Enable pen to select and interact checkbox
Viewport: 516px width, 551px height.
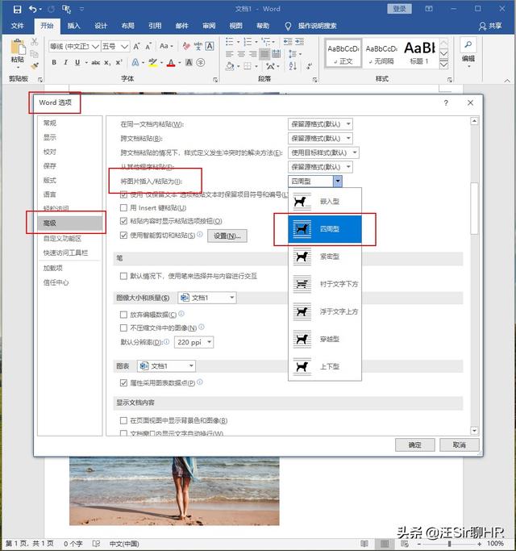coord(123,276)
